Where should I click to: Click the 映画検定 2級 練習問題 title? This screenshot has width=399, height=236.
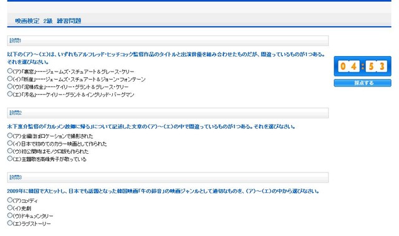pos(48,21)
